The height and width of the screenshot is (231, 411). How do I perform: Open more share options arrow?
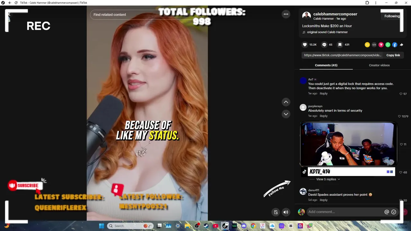coord(401,45)
